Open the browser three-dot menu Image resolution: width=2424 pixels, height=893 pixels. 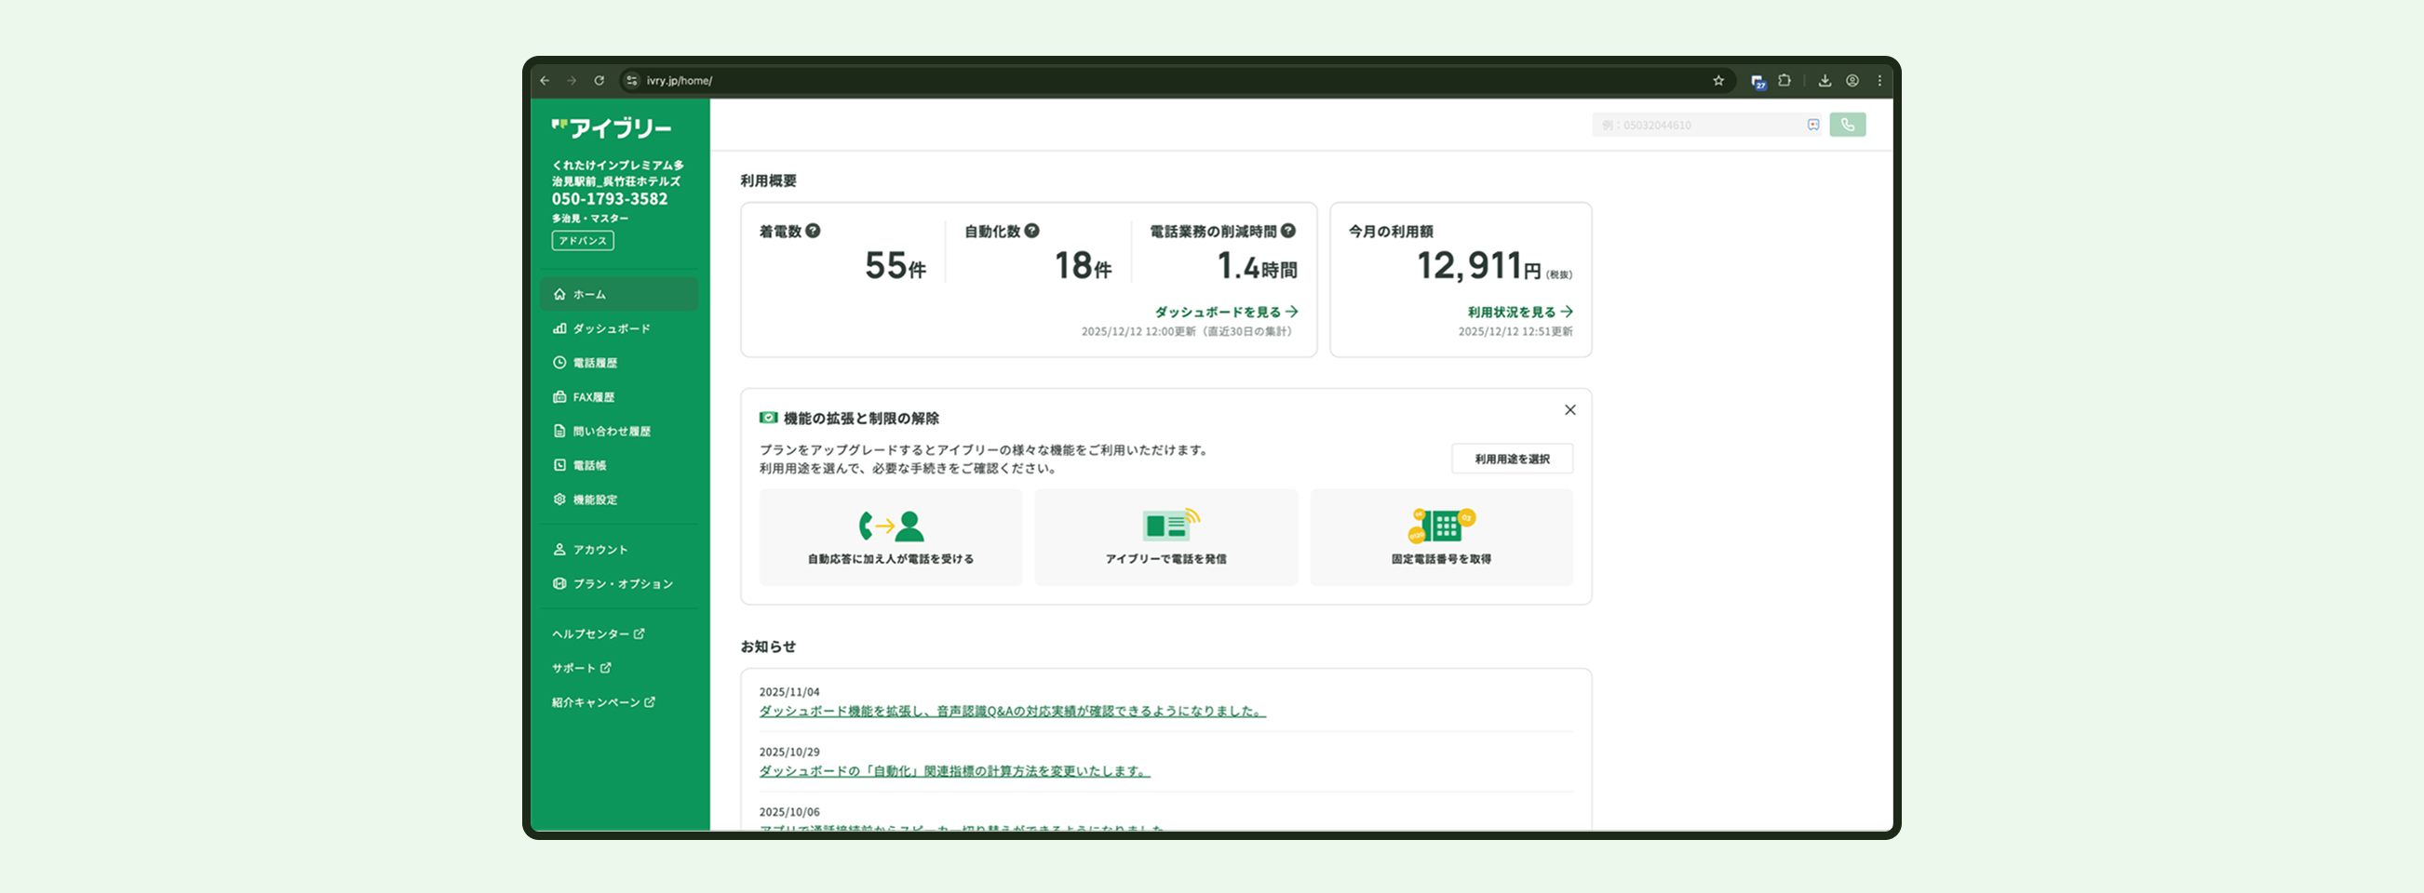[x=1880, y=81]
